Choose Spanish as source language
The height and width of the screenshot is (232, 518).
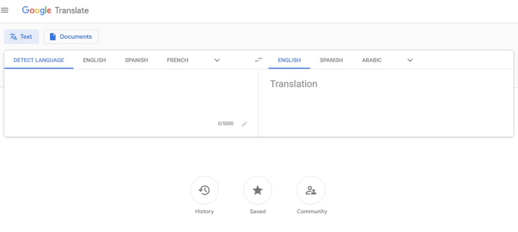pyautogui.click(x=136, y=60)
